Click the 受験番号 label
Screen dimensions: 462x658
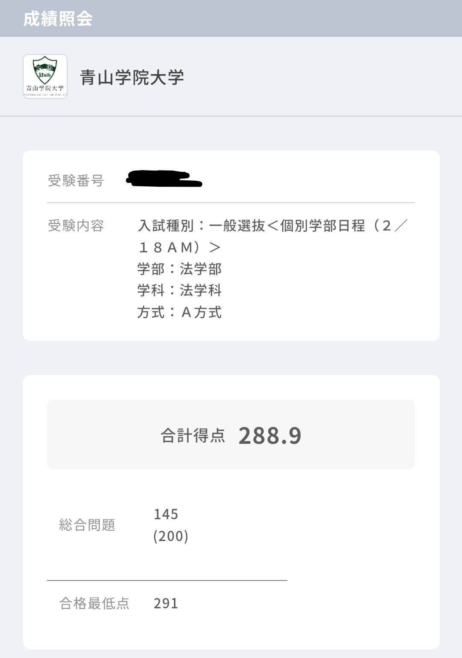tap(76, 181)
